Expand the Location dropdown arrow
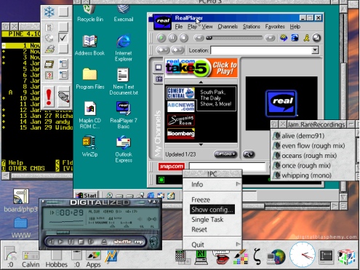Screen dimensions: 360x270 click(x=315, y=50)
